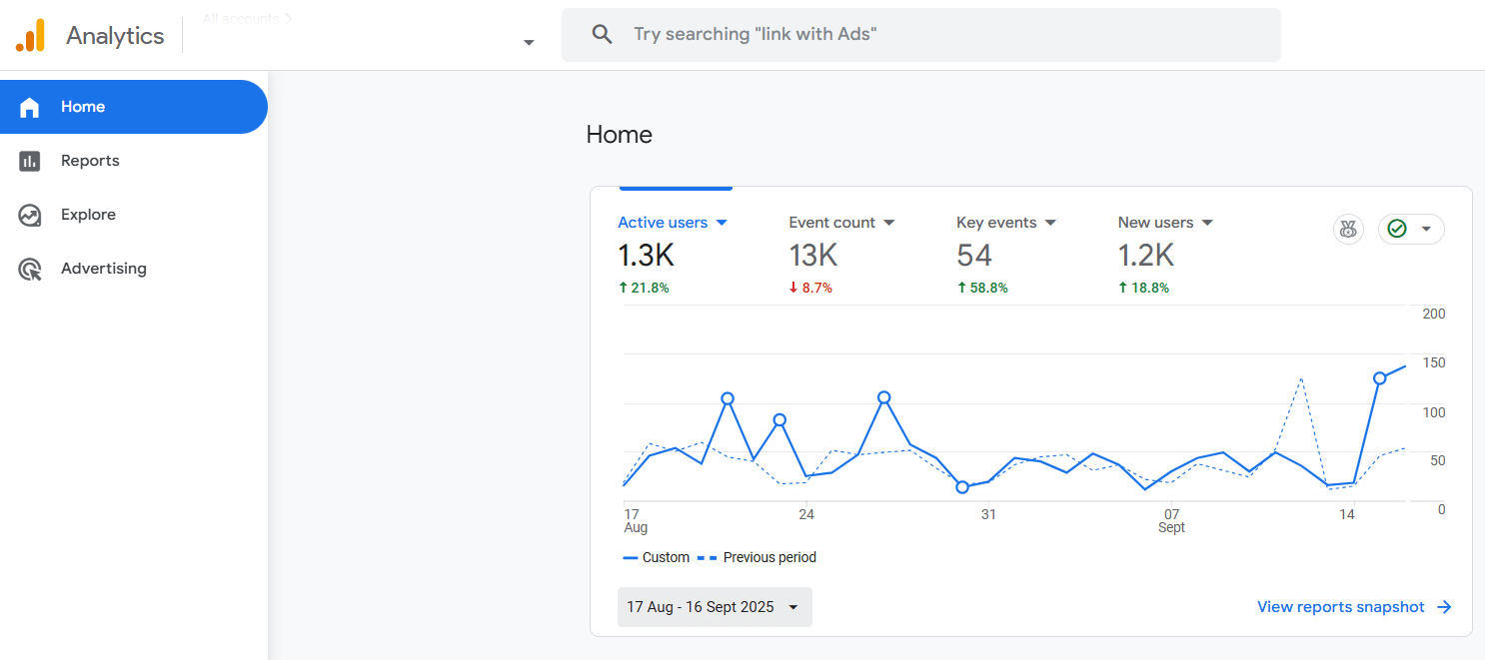Click the 8.7% decrease under Event count
Screen dimensions: 1485x660
[x=810, y=288]
